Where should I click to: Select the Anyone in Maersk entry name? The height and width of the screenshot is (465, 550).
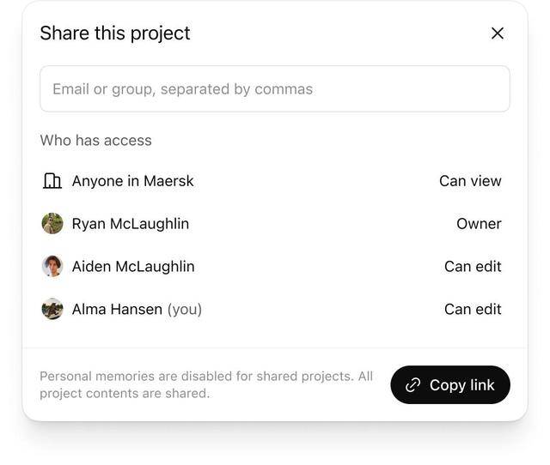[132, 181]
